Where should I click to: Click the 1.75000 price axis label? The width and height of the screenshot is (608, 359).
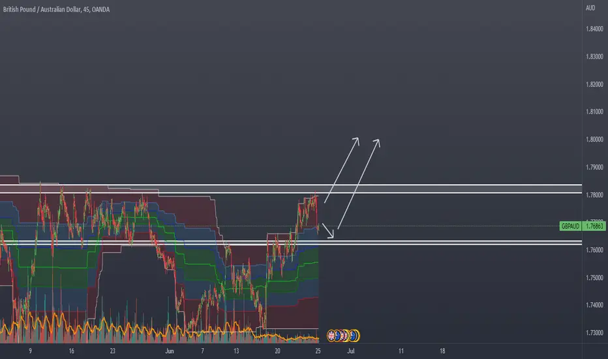coord(594,278)
